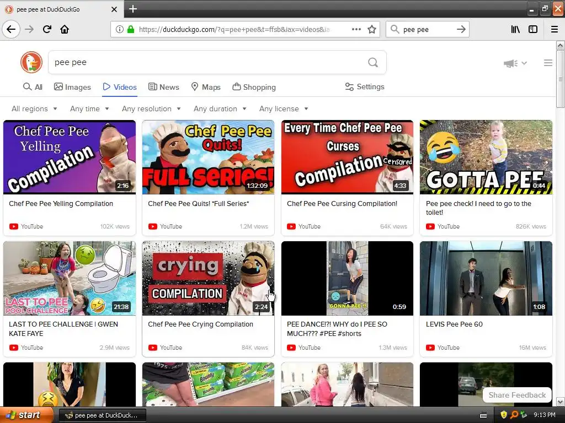This screenshot has height=423, width=565.
Task: Expand the Any resolution filter
Action: tap(151, 109)
